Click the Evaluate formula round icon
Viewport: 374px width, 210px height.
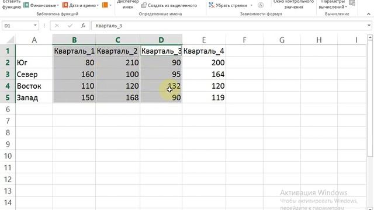[261, 5]
